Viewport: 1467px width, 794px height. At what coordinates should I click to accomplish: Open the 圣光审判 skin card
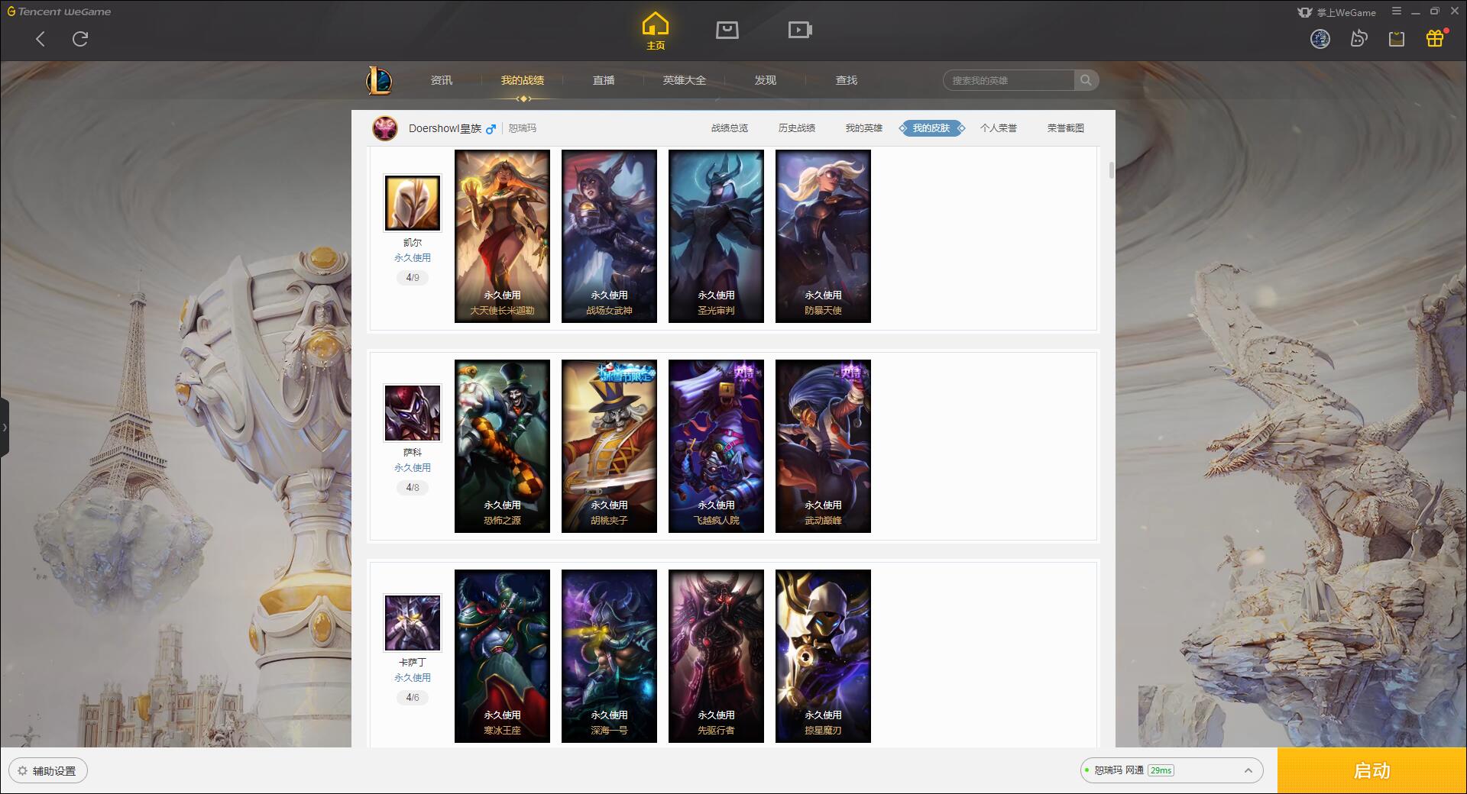click(716, 236)
